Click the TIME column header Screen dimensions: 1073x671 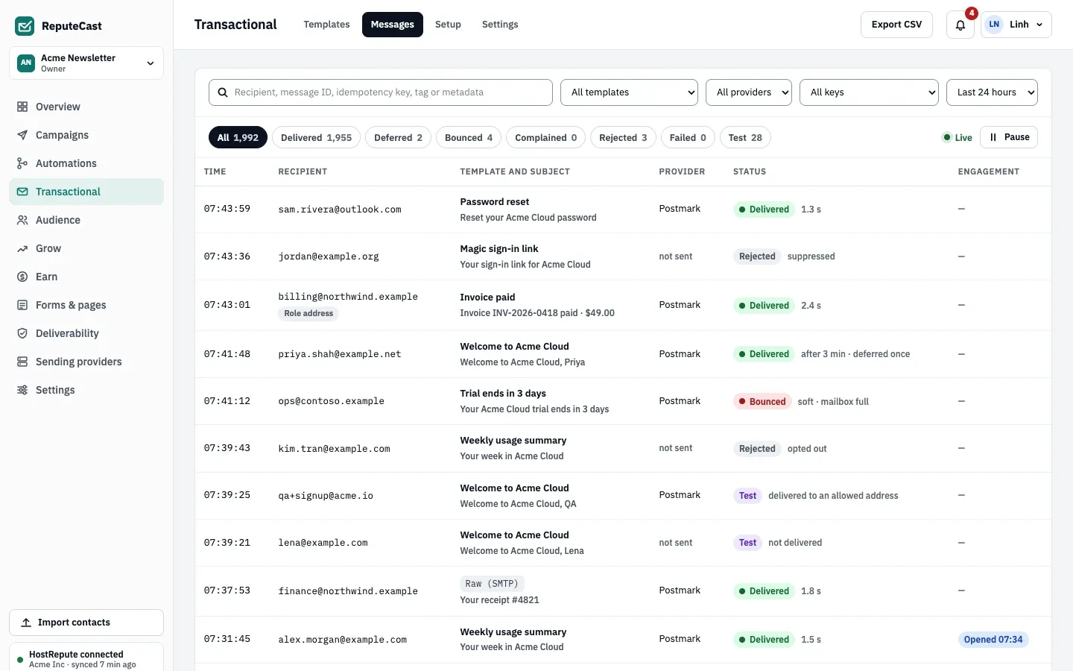[x=215, y=171]
